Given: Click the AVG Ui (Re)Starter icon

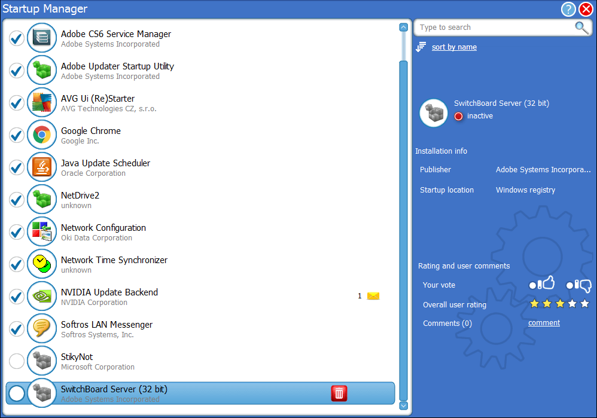Looking at the screenshot, I should click(x=41, y=102).
